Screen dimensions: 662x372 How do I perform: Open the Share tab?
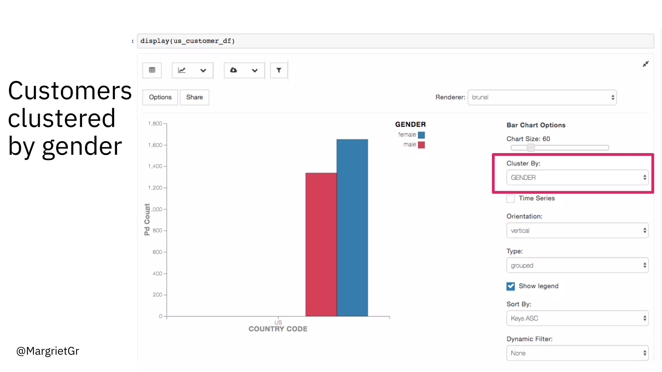pos(194,97)
